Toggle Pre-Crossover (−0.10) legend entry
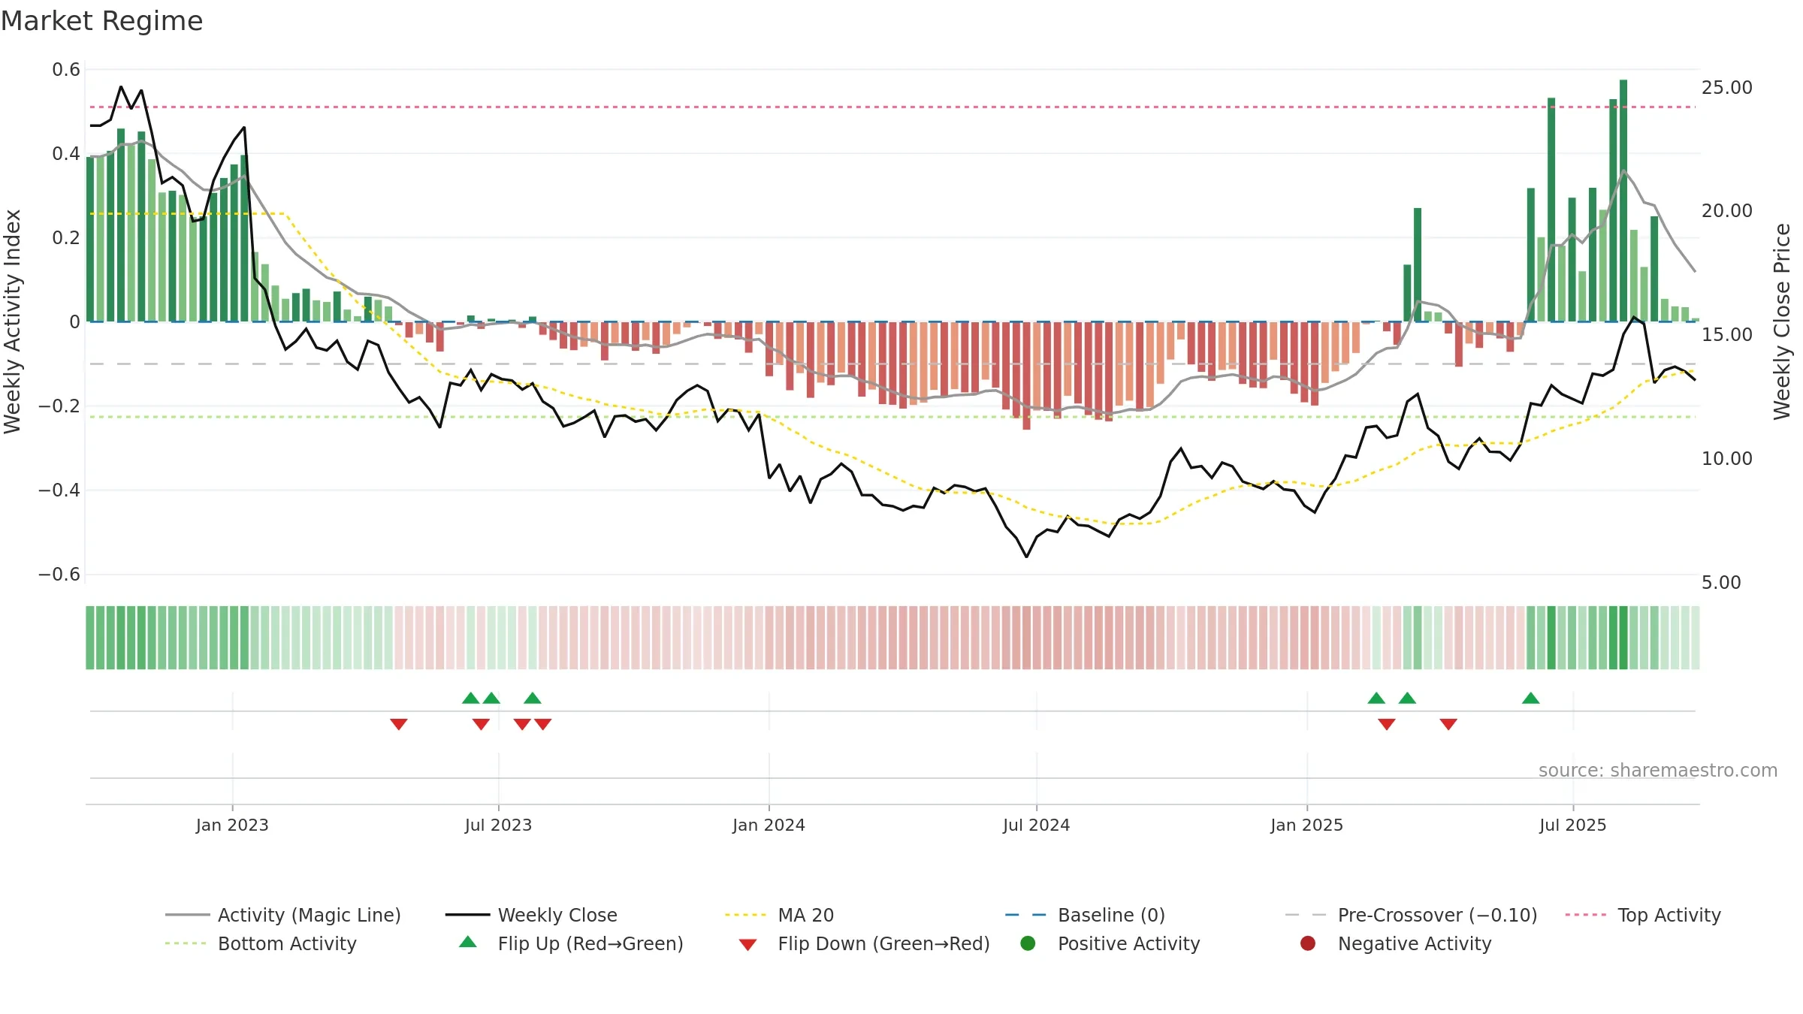This screenshot has width=1803, height=1014. point(1411,915)
